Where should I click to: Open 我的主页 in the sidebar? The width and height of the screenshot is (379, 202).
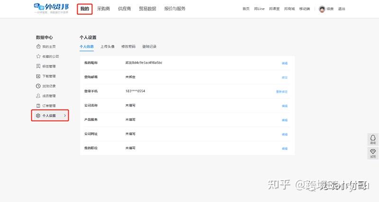(x=49, y=46)
